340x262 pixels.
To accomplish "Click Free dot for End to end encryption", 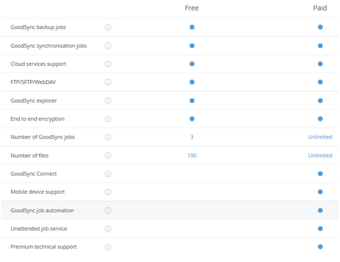I will [x=192, y=119].
